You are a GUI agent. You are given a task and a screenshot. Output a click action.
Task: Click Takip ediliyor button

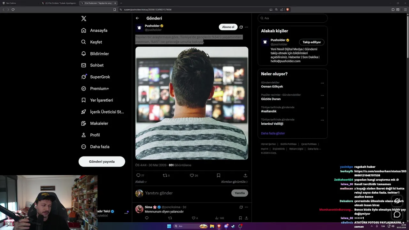312,42
